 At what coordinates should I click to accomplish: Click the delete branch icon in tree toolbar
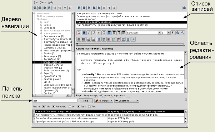click(x=50, y=8)
